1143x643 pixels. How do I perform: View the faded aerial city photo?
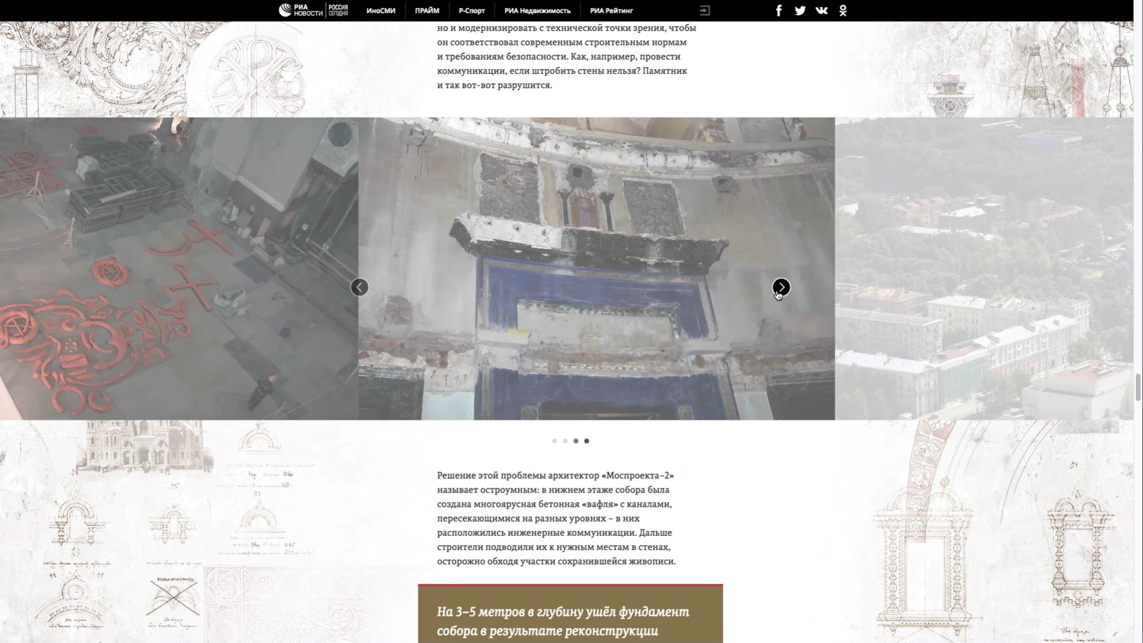(984, 269)
